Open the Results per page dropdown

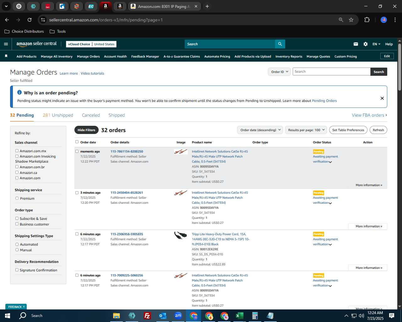tap(306, 130)
